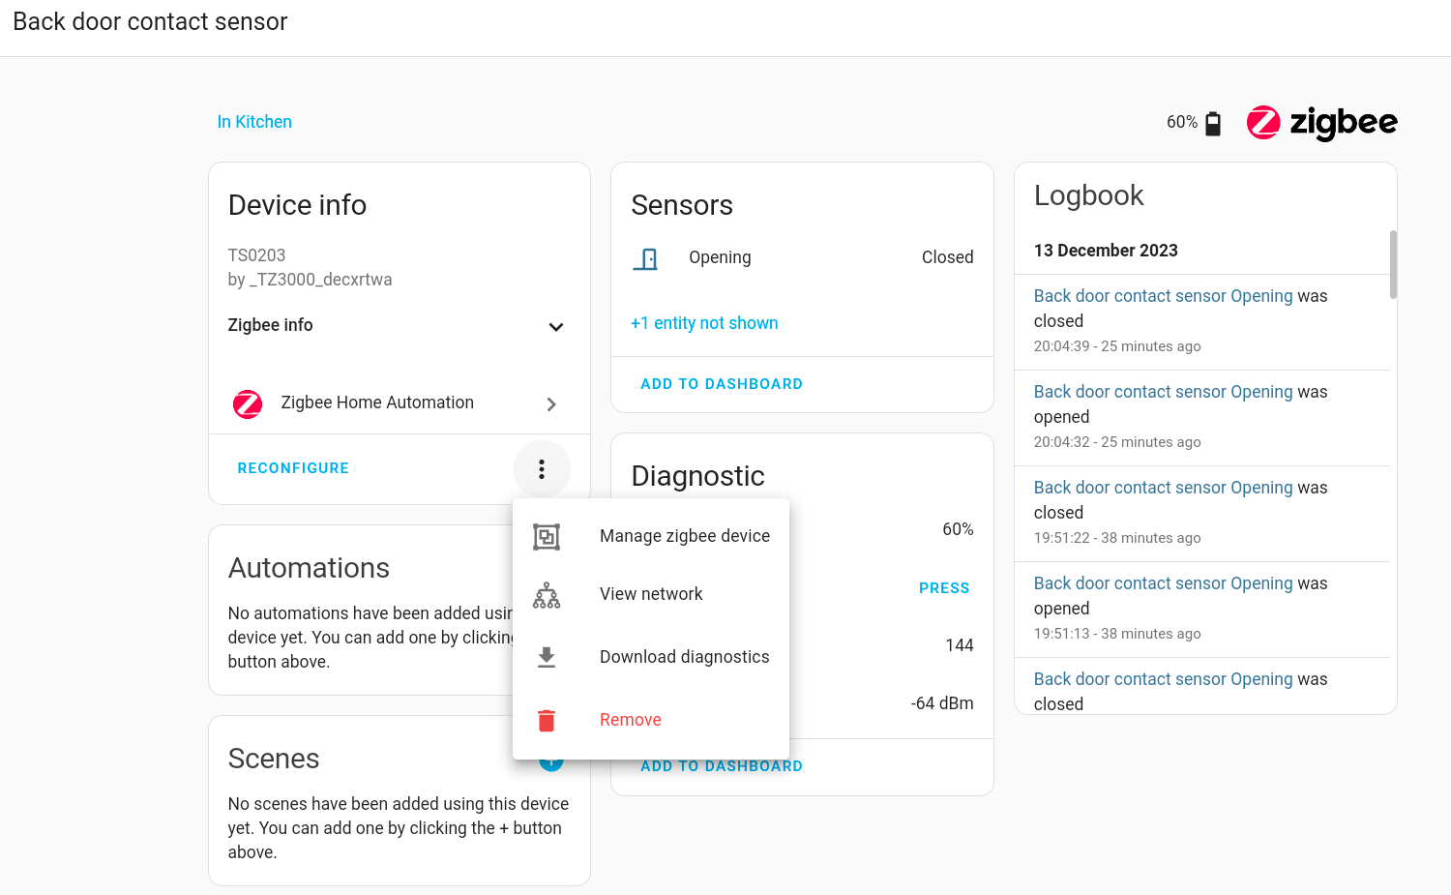
Task: Click PRESS in the Diagnostic card
Action: (944, 587)
